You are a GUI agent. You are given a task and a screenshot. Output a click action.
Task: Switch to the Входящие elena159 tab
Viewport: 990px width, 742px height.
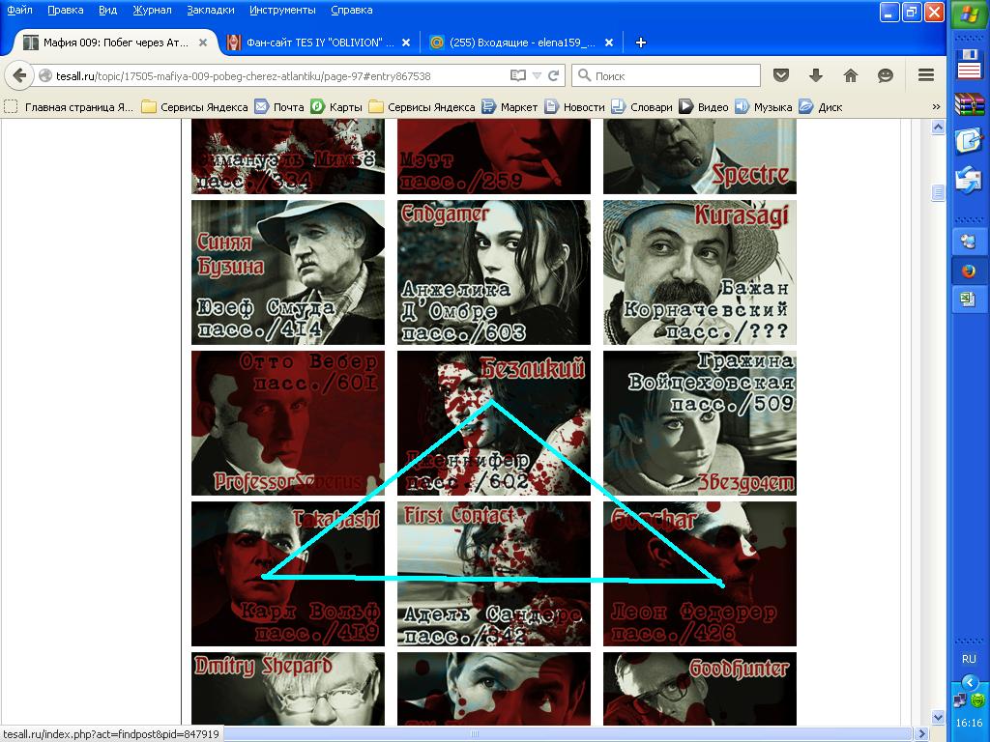tap(521, 43)
